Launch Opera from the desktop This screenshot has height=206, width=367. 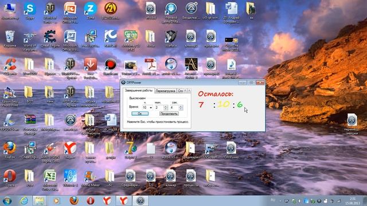[10, 178]
